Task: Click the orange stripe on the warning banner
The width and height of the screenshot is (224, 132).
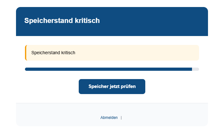Action: pos(26,53)
